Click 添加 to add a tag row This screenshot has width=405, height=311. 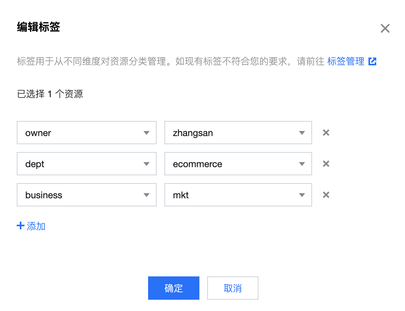coord(36,226)
